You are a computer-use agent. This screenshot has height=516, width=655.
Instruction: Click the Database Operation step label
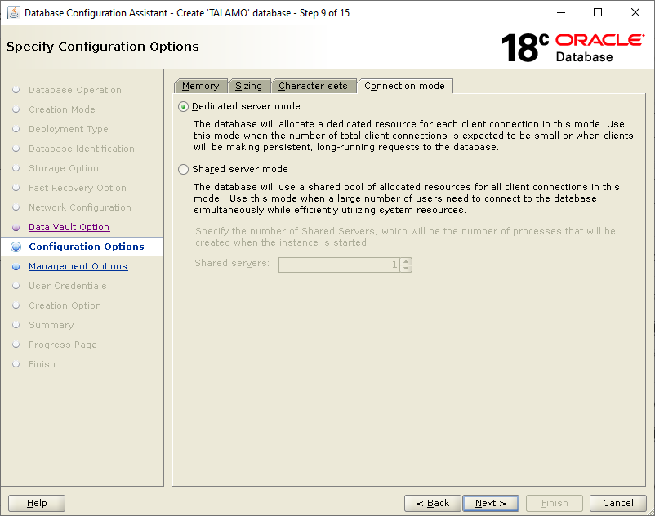coord(75,90)
